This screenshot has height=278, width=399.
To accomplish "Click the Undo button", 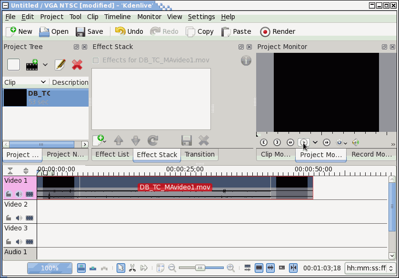I will (x=129, y=31).
